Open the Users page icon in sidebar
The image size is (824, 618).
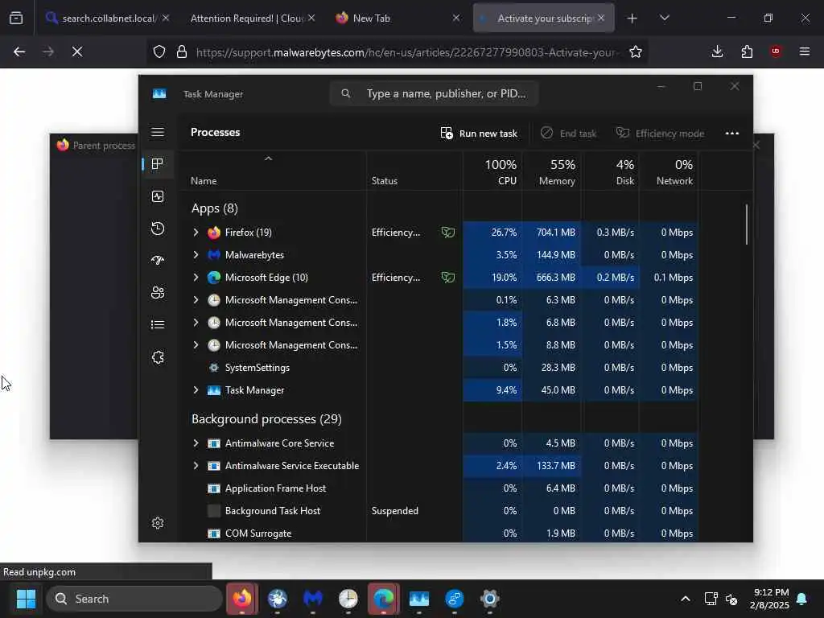click(x=158, y=293)
